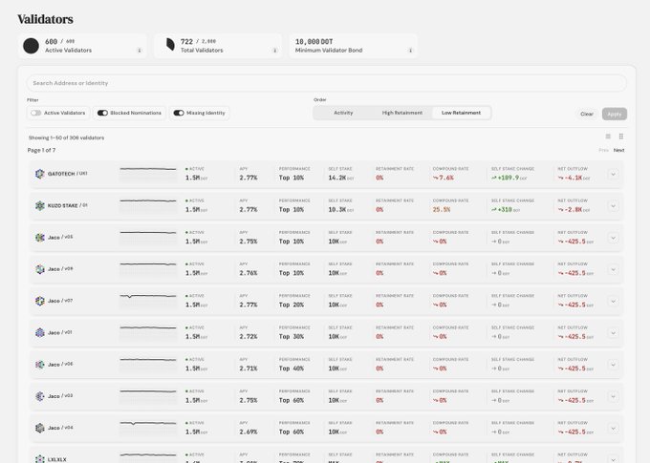
Task: Click the Jaco / v03 identicon
Action: 40,396
